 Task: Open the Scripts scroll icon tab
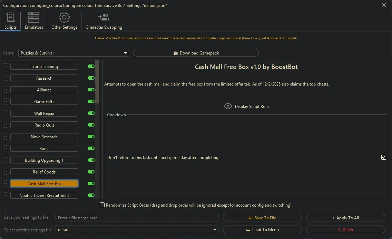pyautogui.click(x=10, y=17)
